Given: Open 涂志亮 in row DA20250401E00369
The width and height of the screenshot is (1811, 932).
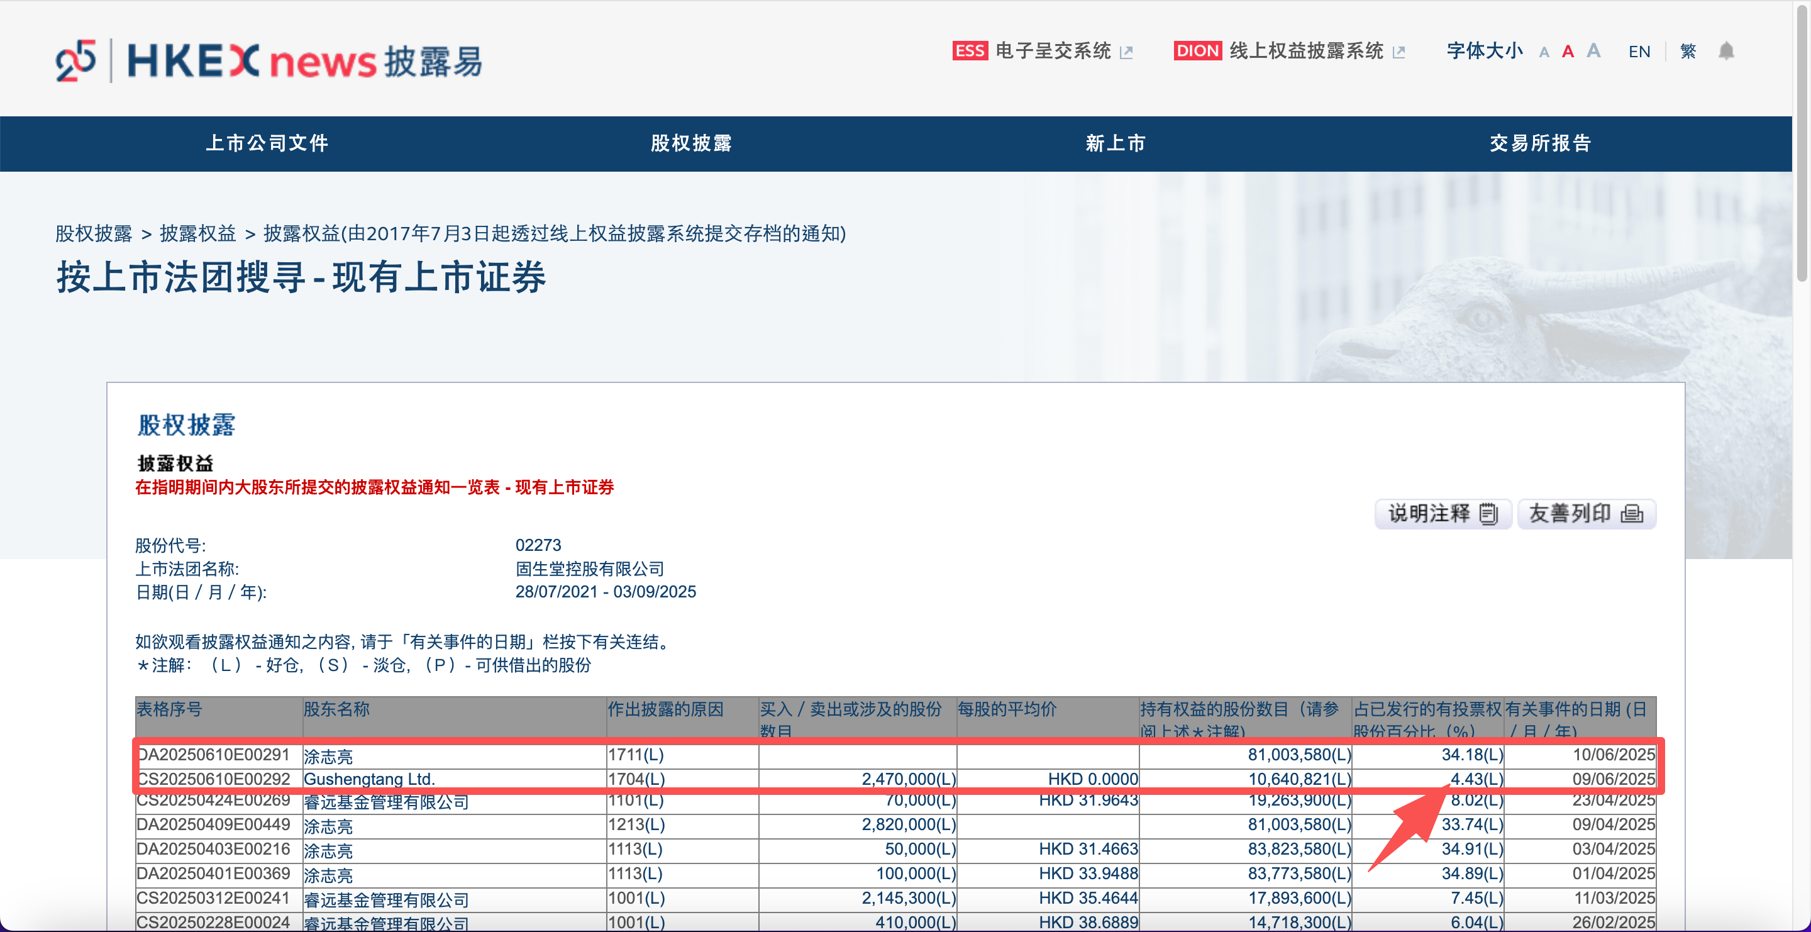Looking at the screenshot, I should click(x=328, y=875).
